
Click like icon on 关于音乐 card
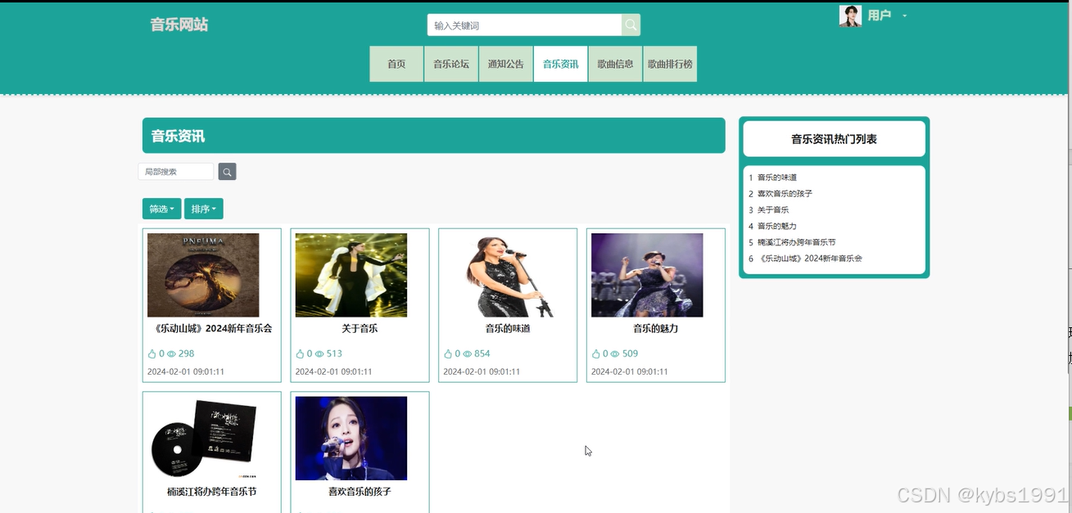coord(300,354)
